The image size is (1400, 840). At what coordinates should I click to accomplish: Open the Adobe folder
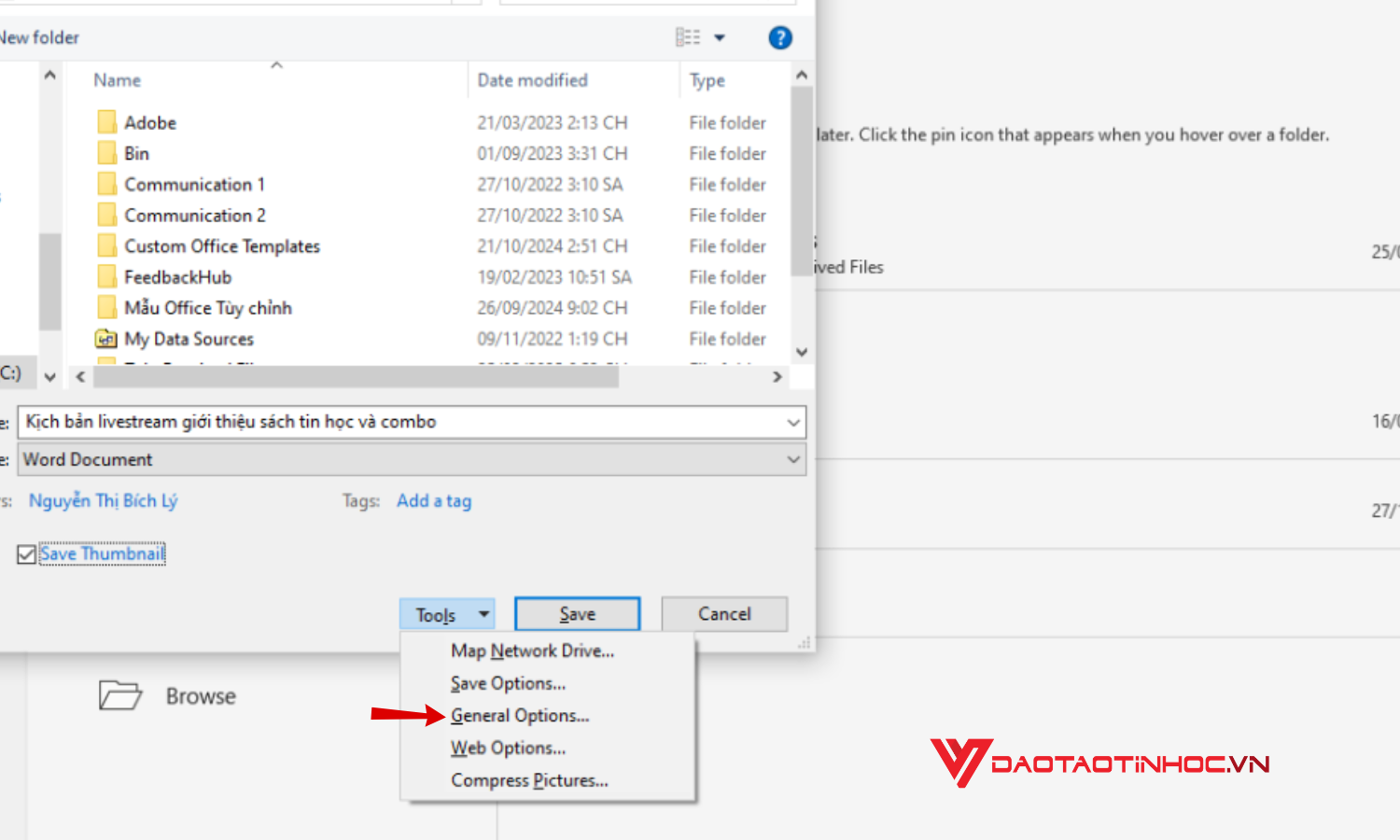click(149, 122)
